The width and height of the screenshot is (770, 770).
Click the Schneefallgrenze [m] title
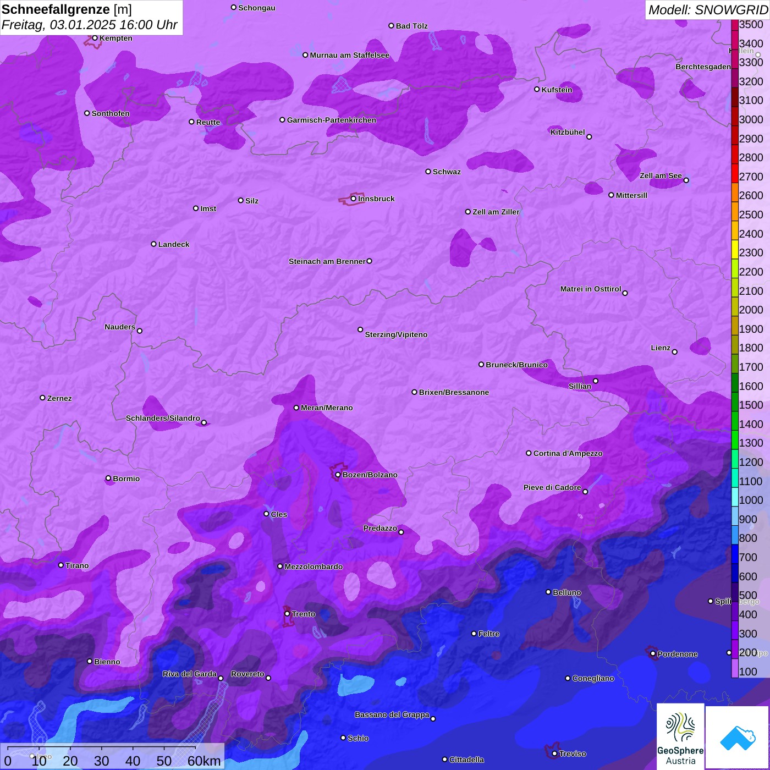click(67, 9)
